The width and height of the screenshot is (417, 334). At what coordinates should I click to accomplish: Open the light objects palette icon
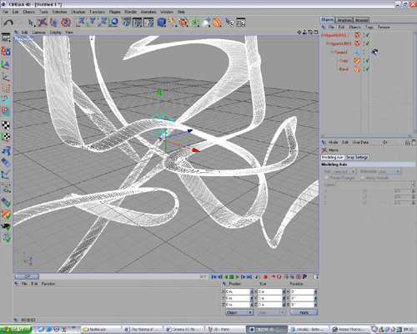(x=206, y=23)
